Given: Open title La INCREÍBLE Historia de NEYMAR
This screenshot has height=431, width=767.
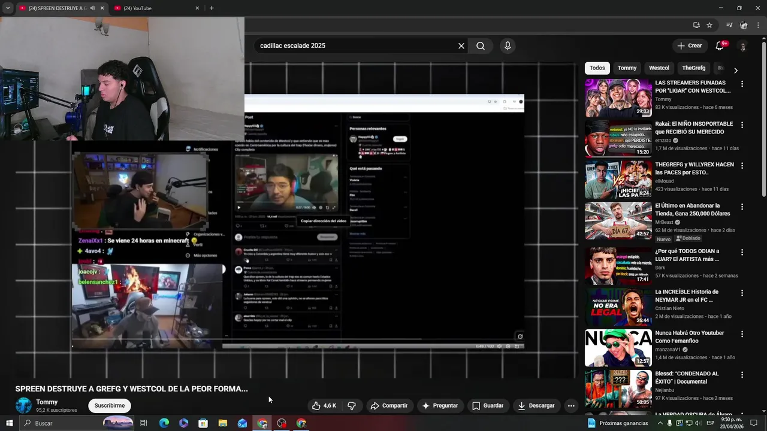Looking at the screenshot, I should point(687,296).
